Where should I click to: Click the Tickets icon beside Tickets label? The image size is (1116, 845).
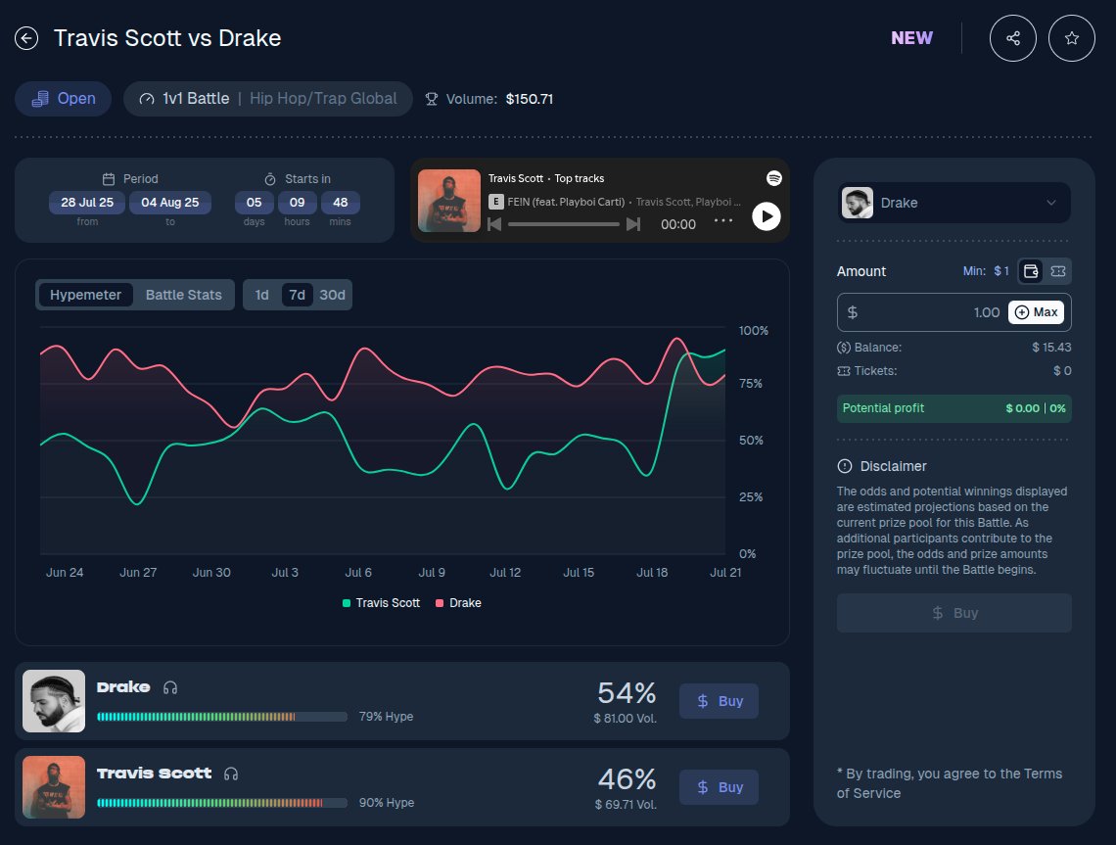pos(844,371)
